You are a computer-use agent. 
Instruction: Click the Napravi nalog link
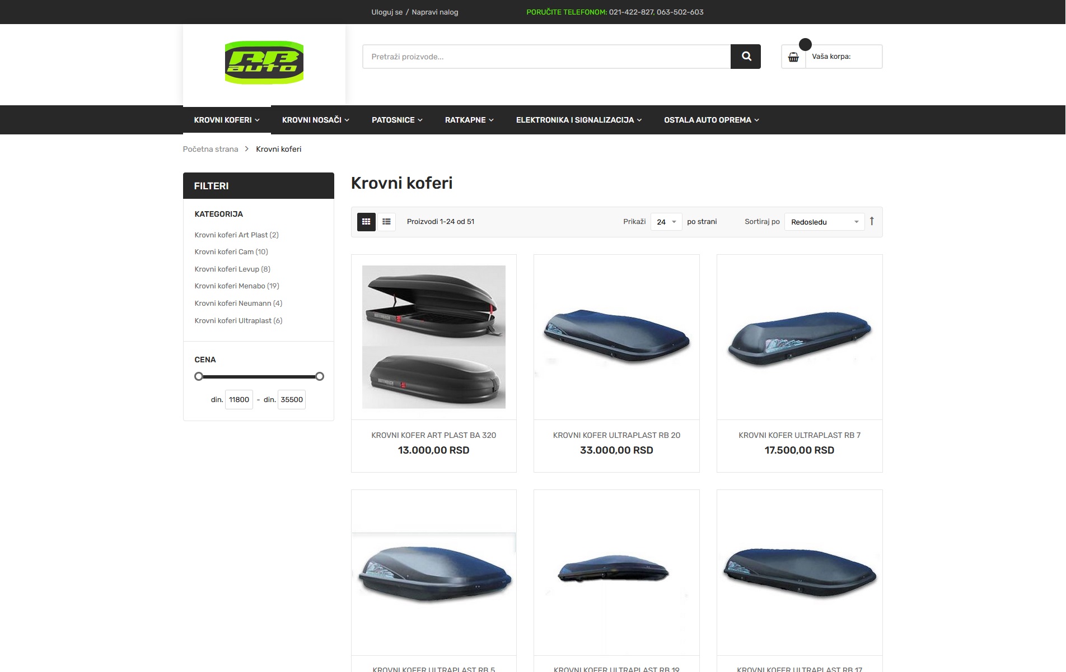coord(435,12)
